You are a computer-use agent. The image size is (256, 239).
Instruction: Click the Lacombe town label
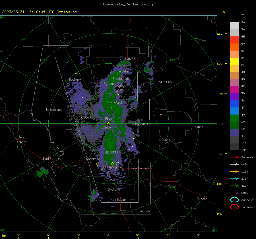coord(123,71)
